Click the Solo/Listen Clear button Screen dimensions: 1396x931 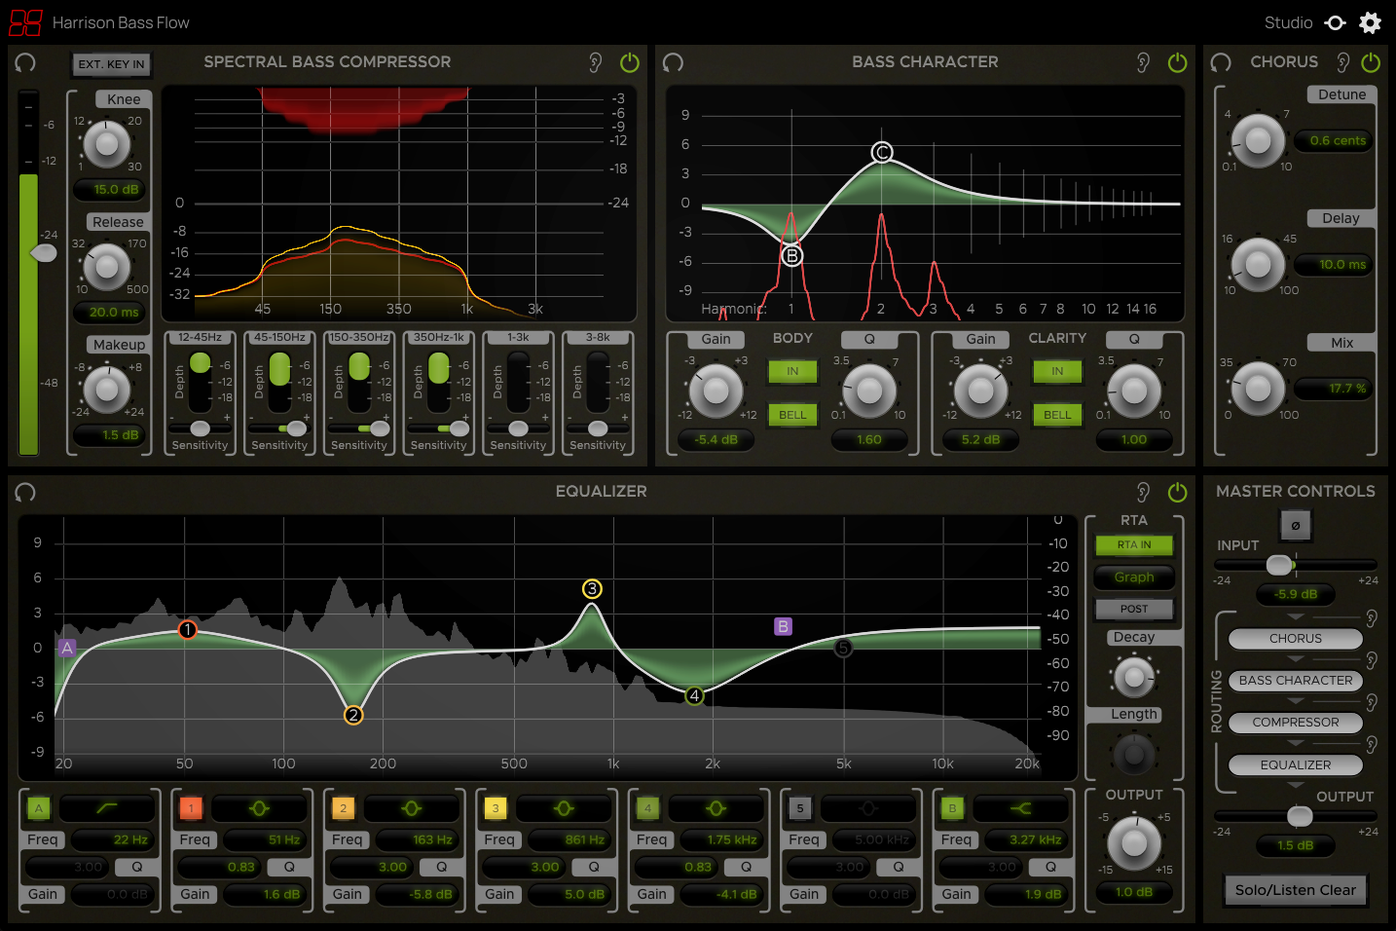click(1295, 890)
